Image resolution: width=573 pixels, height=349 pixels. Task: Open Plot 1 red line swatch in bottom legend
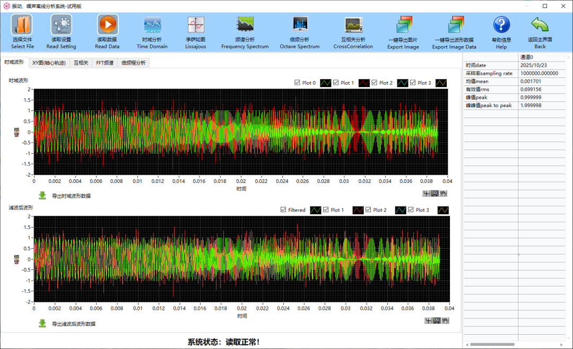tap(358, 210)
